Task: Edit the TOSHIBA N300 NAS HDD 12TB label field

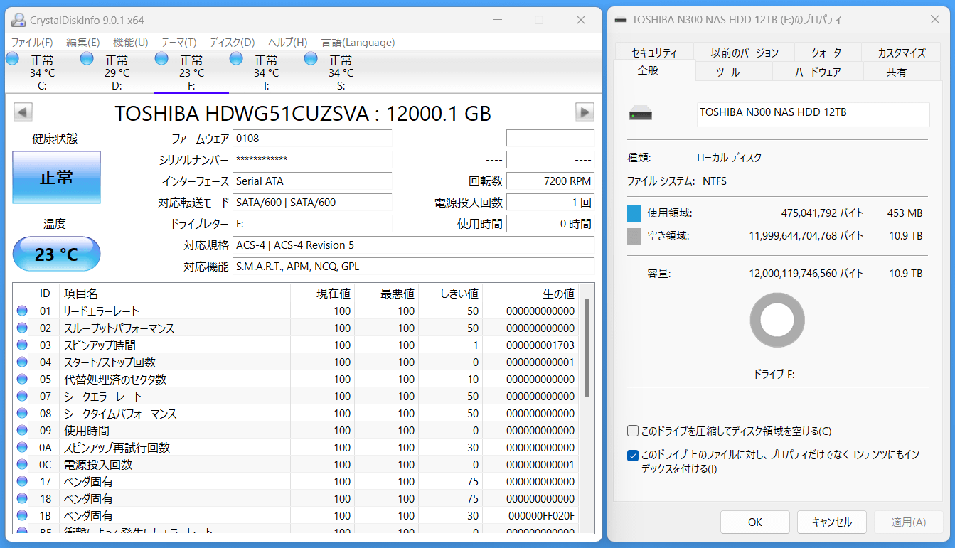Action: (813, 114)
